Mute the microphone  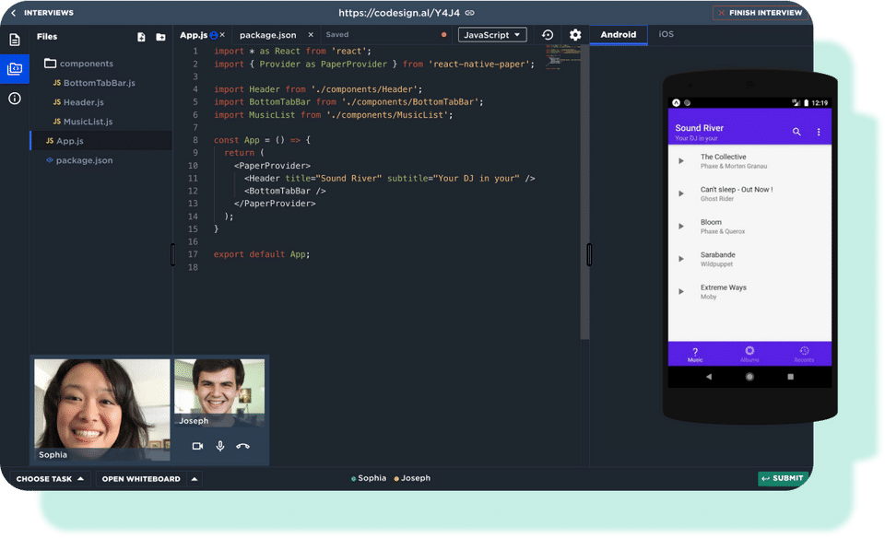[220, 446]
